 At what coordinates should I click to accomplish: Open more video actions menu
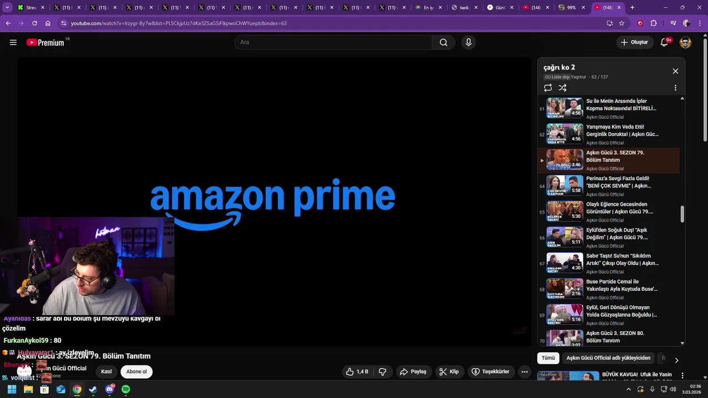click(x=525, y=371)
